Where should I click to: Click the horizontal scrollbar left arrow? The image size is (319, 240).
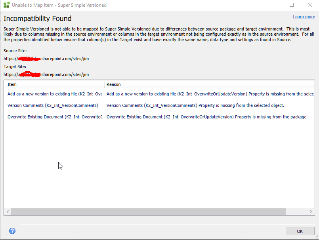click(x=8, y=211)
